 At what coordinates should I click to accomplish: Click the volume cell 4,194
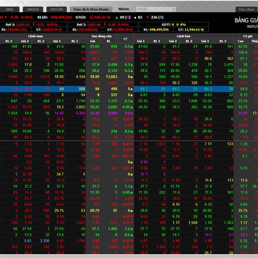click(80, 77)
